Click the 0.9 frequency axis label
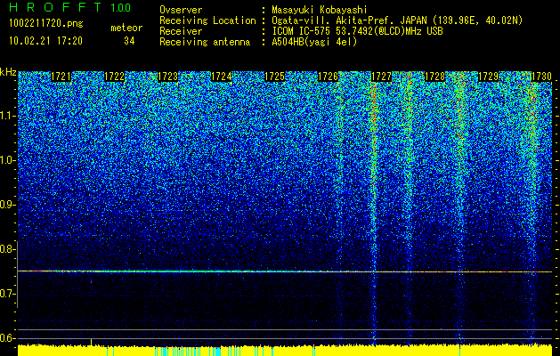Screen dimensions: 560x356 coord(8,205)
